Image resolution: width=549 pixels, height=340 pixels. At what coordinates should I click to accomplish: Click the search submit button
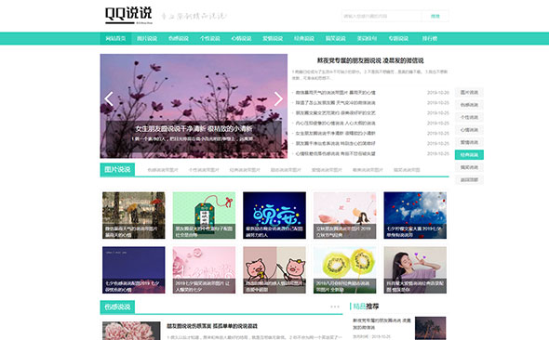435,16
